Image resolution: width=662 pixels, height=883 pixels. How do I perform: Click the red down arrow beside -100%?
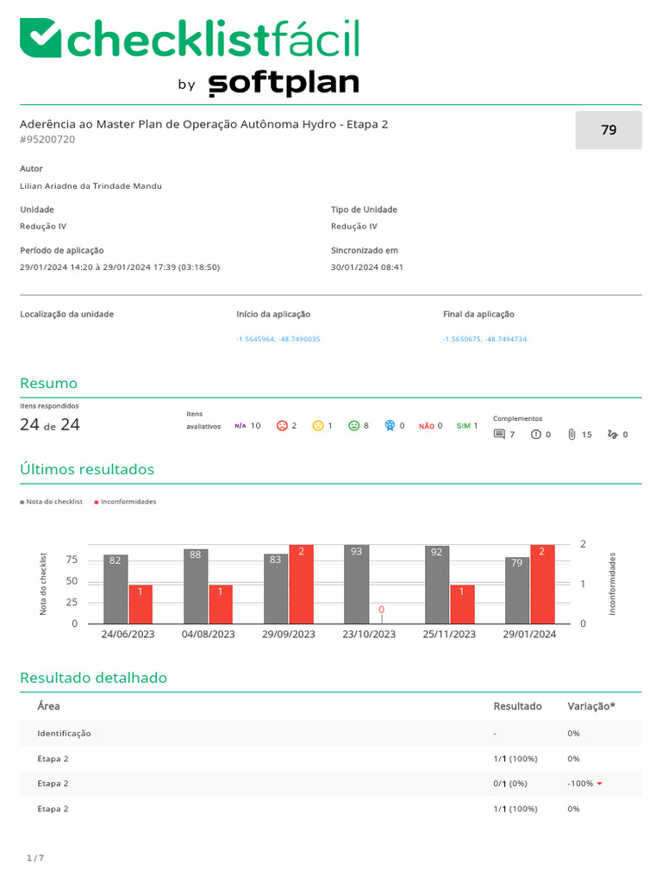click(600, 784)
